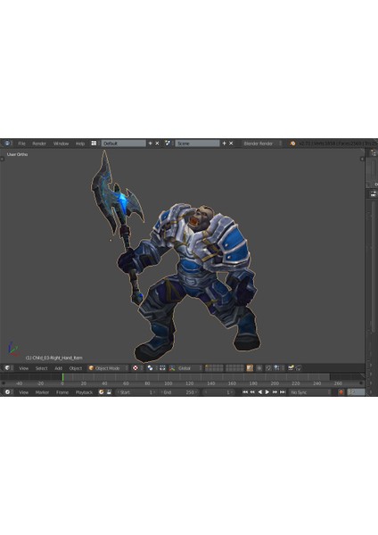378x535 pixels.
Task: Add a new scene with plus button
Action: (224, 144)
